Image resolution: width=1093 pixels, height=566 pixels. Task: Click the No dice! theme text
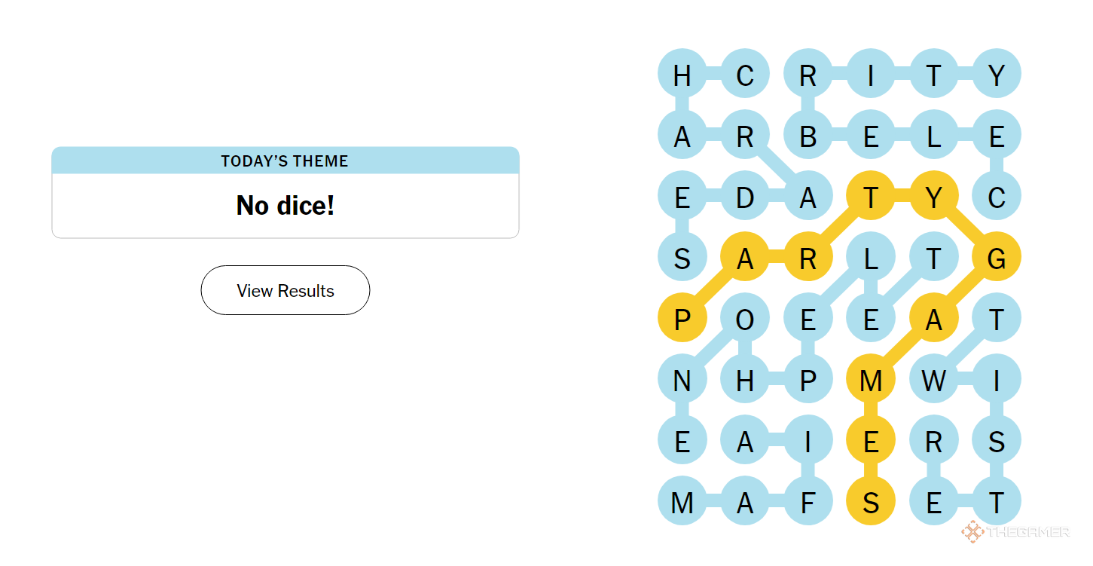[285, 205]
